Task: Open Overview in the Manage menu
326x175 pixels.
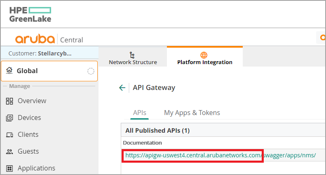Action: 32,101
